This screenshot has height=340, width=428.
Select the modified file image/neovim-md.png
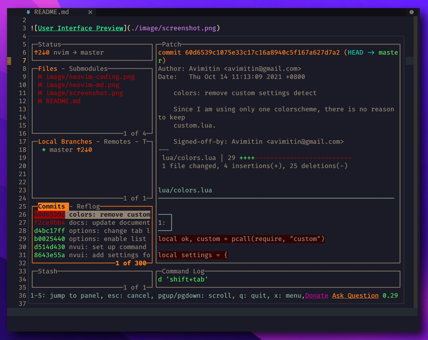click(x=78, y=85)
